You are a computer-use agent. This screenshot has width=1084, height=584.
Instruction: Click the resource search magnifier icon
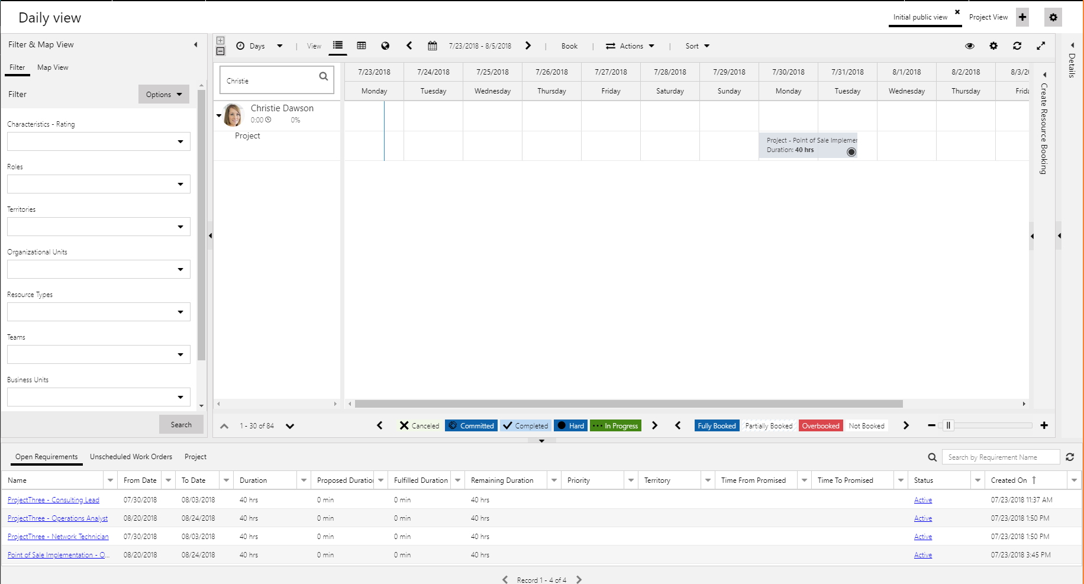coord(324,76)
